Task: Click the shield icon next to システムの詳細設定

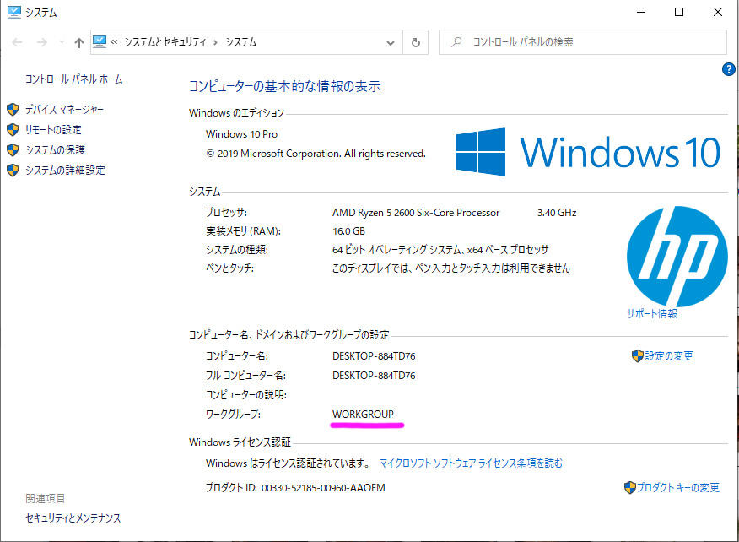Action: click(x=13, y=171)
